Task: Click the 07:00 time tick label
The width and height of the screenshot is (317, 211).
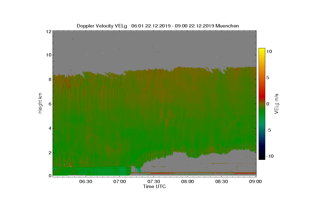Action: point(120,182)
